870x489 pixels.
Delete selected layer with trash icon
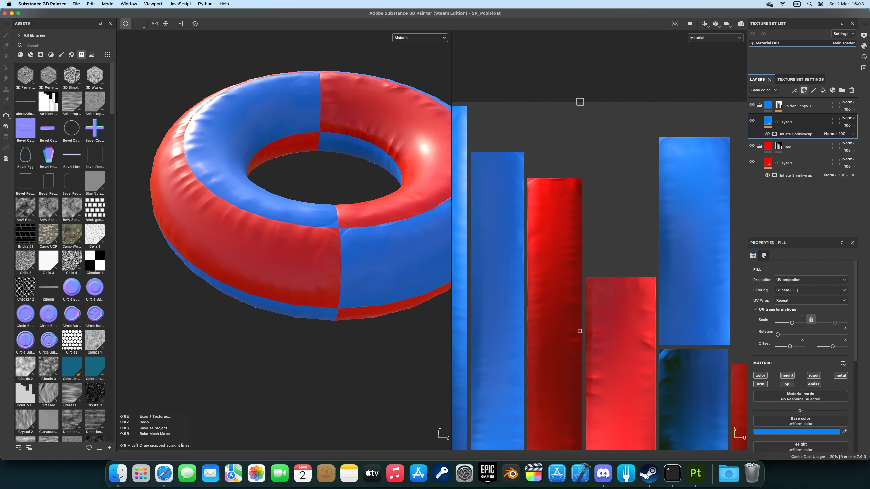coord(851,90)
